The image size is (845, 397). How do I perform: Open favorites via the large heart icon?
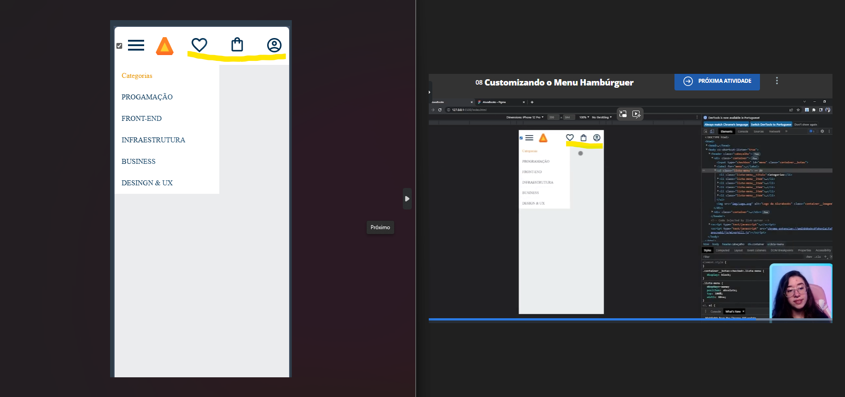click(199, 45)
